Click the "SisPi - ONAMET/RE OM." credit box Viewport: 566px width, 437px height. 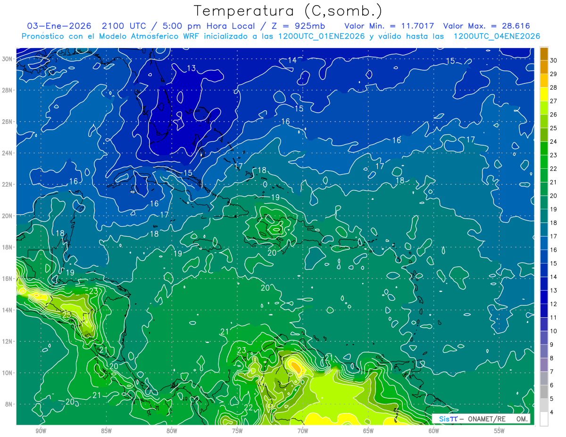pos(481,419)
